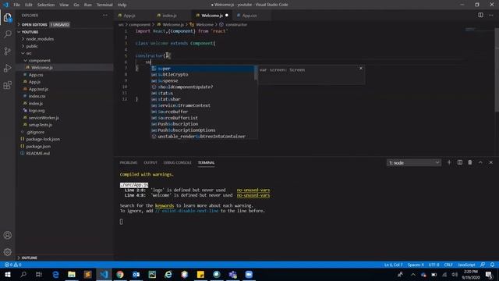Expand the public folder
Viewport: 499px width, 281px height.
(x=32, y=46)
